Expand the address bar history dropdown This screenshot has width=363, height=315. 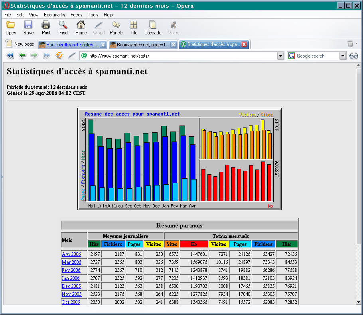280,56
